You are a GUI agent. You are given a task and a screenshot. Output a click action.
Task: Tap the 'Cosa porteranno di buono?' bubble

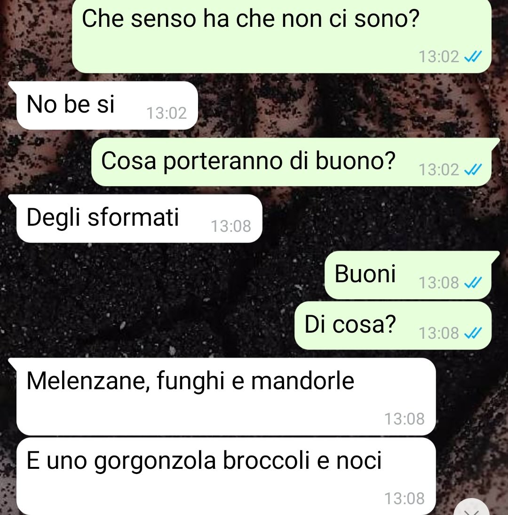pyautogui.click(x=291, y=162)
